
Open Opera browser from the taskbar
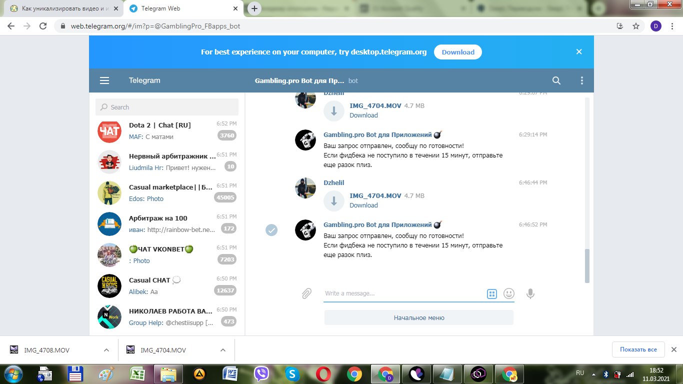(323, 374)
